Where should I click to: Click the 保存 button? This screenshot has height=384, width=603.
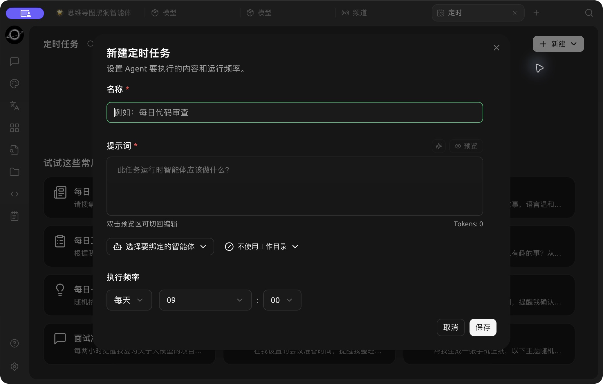tap(483, 327)
